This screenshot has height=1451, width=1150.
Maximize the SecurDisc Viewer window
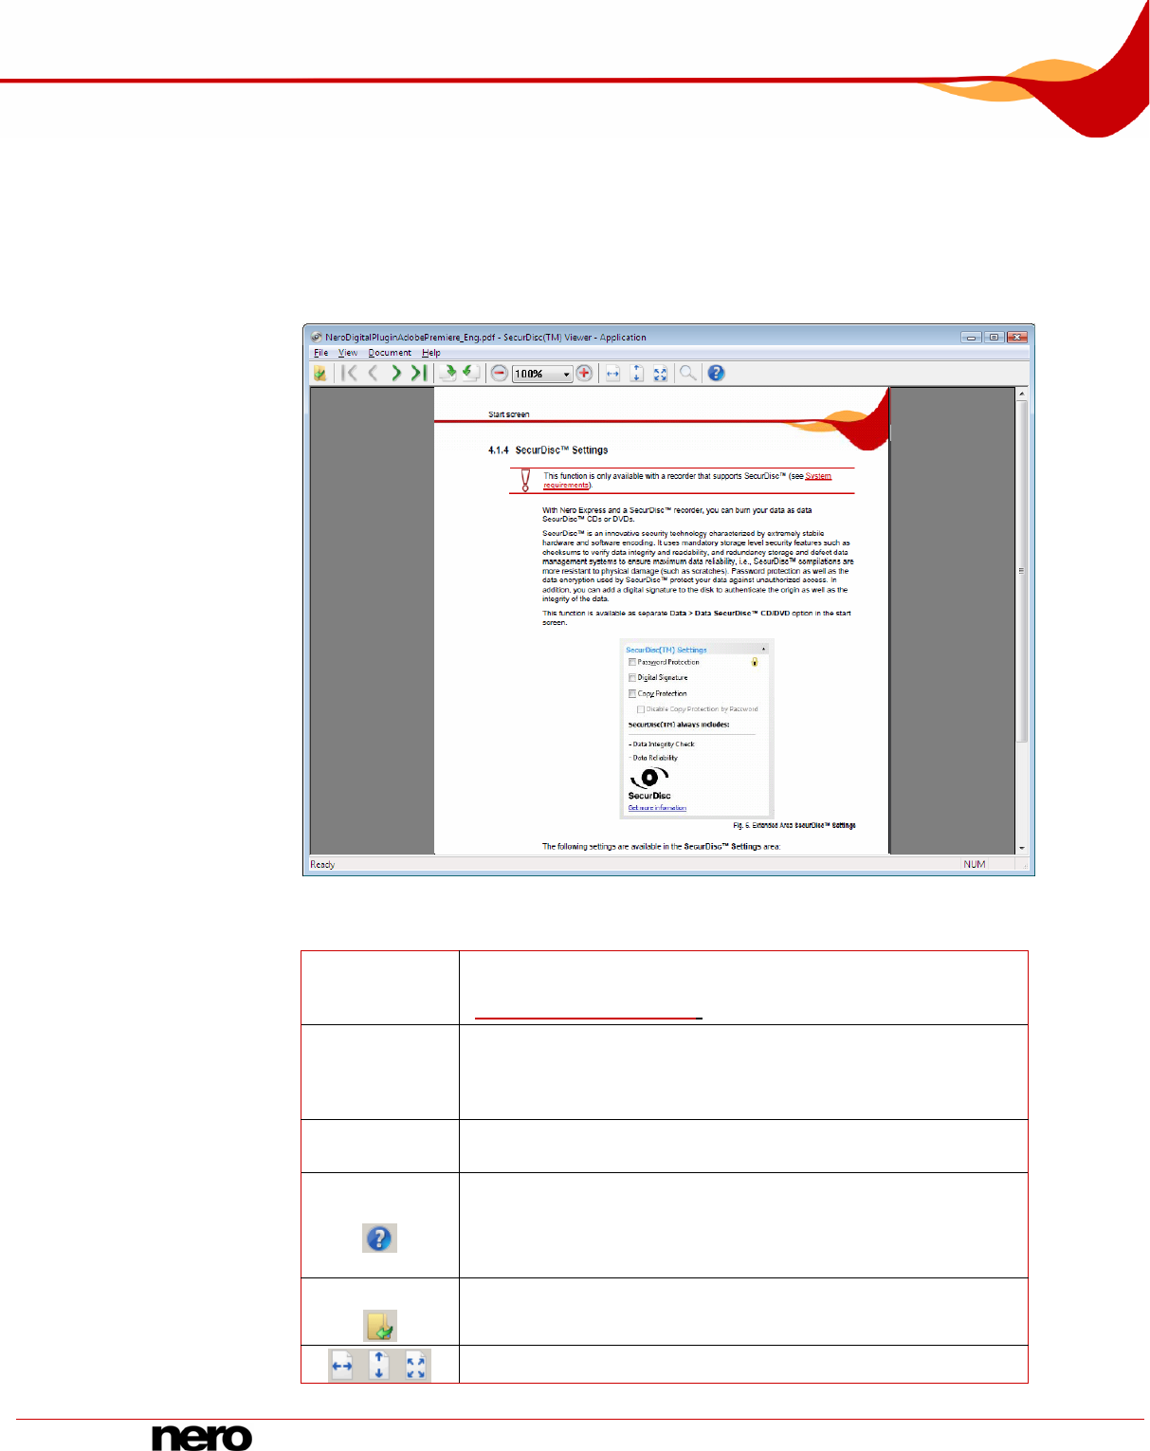[994, 337]
